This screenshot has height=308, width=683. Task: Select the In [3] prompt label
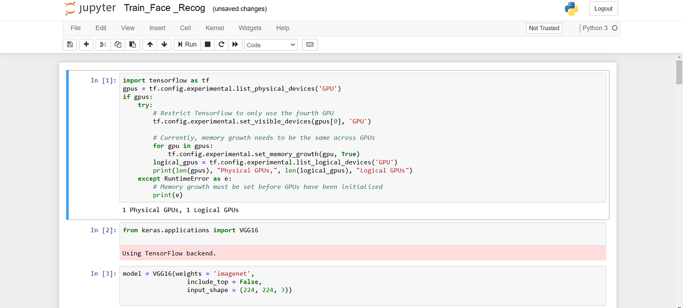[x=104, y=274]
